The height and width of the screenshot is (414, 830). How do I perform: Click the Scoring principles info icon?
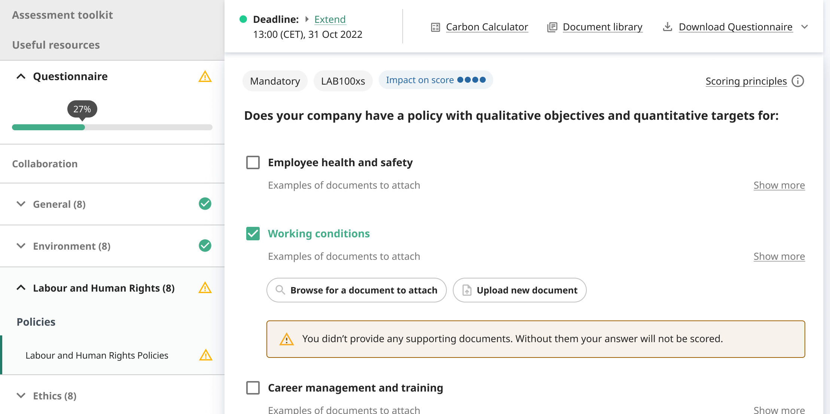point(798,81)
